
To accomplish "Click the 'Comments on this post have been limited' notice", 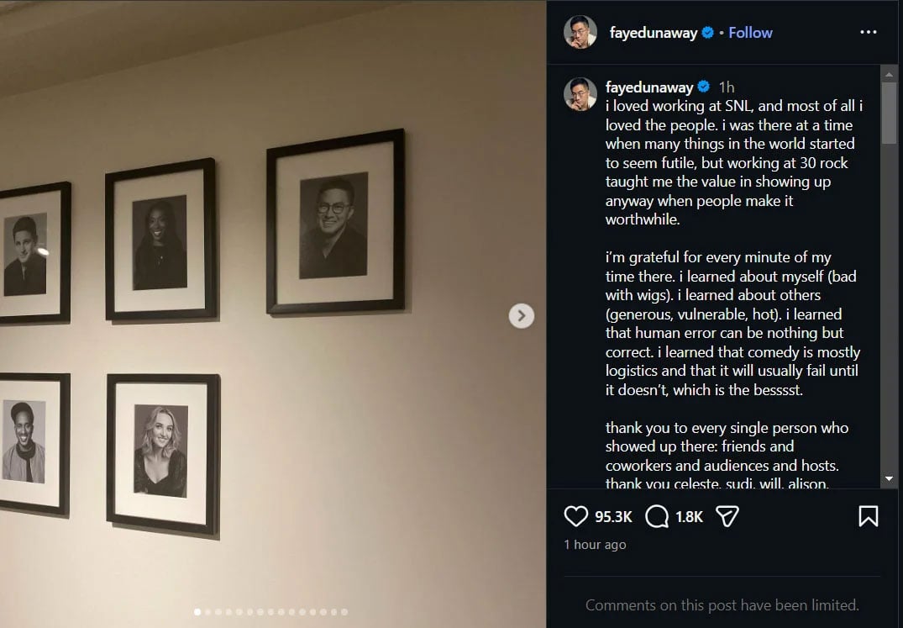I will tap(722, 604).
